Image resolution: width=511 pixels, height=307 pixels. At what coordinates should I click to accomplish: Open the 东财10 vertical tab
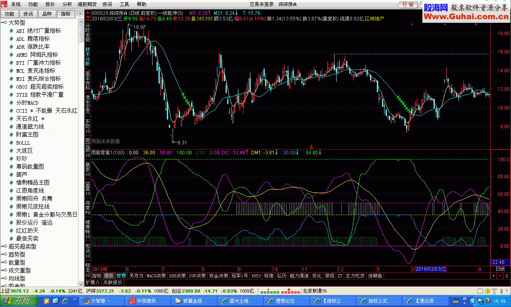tap(88, 126)
